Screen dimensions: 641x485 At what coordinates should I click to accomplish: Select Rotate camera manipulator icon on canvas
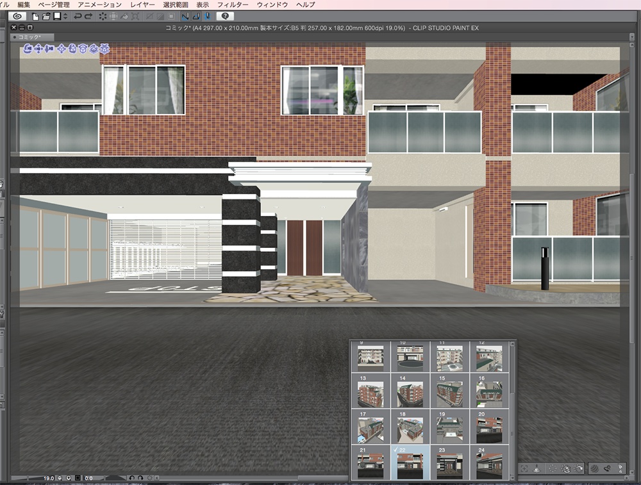(28, 49)
